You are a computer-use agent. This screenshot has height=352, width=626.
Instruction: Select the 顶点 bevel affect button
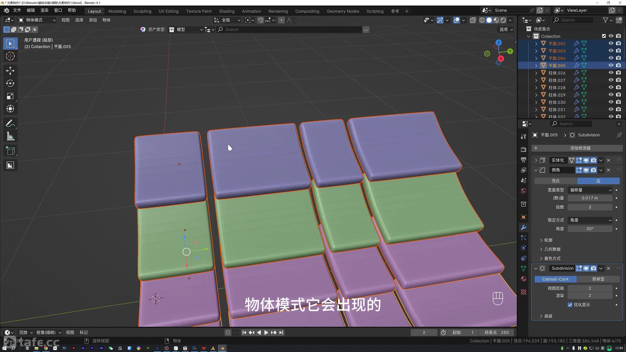pos(556,181)
